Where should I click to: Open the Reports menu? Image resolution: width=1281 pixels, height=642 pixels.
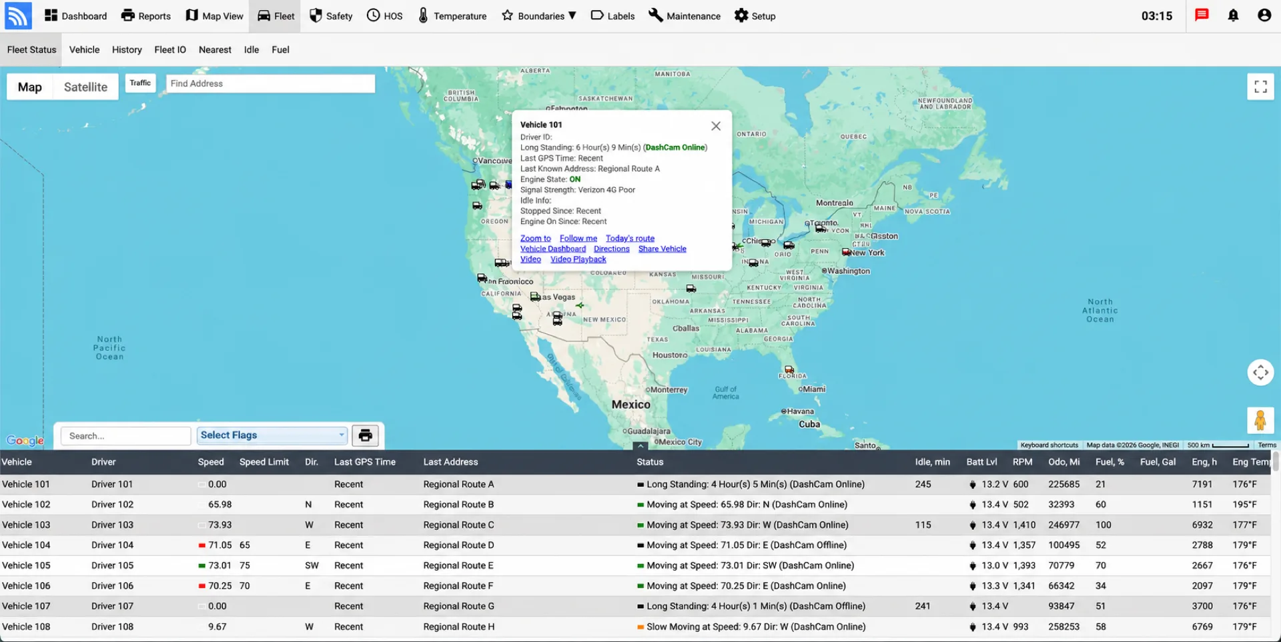pyautogui.click(x=146, y=16)
